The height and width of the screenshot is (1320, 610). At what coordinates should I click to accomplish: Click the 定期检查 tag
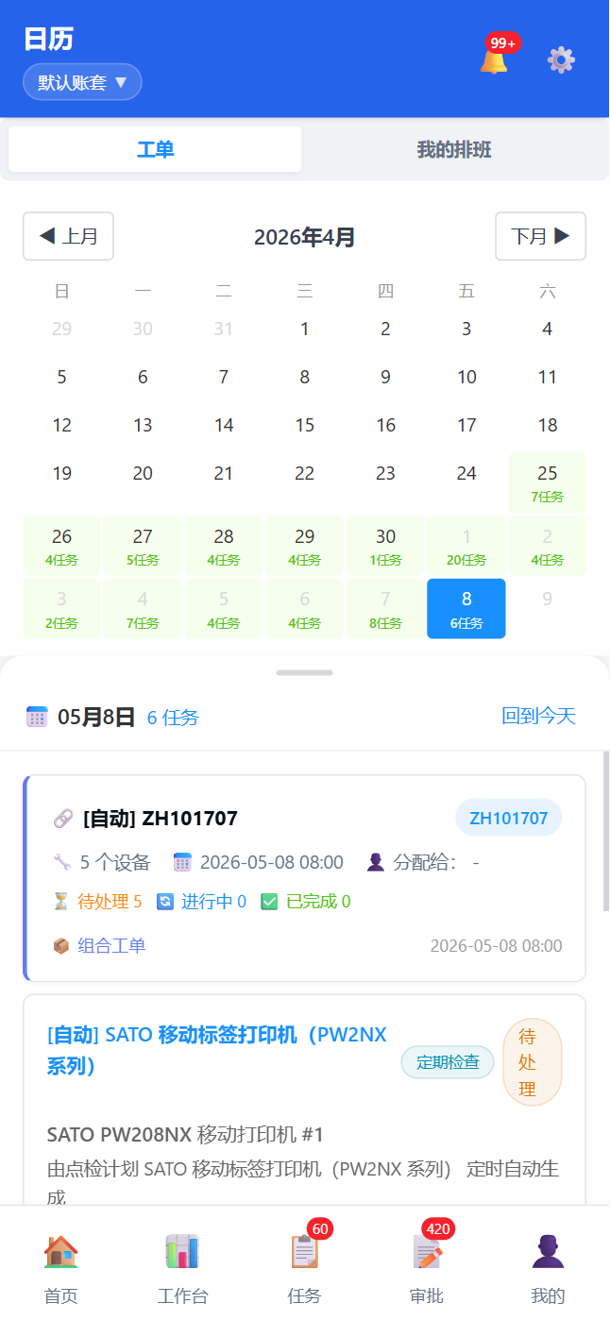pos(448,1061)
